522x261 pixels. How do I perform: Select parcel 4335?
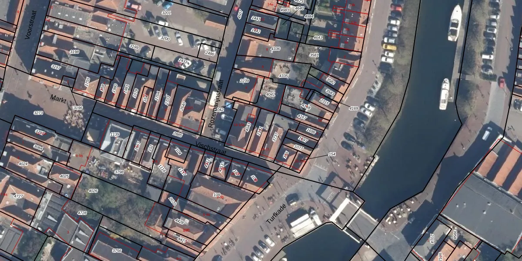pos(283,76)
